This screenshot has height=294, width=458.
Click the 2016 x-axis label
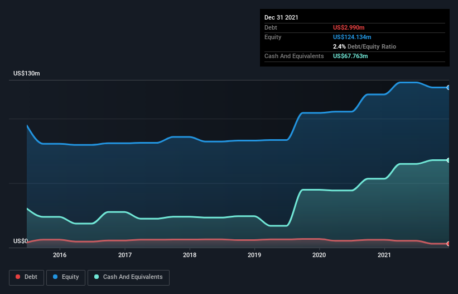[60, 255]
